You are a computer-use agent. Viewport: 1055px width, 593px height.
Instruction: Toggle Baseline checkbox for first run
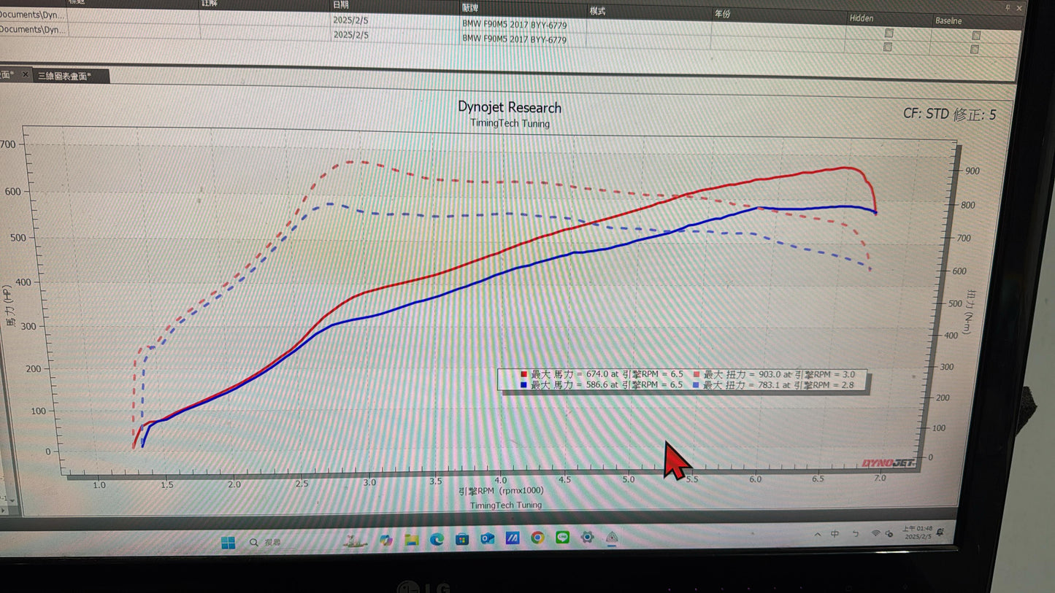[x=975, y=35]
